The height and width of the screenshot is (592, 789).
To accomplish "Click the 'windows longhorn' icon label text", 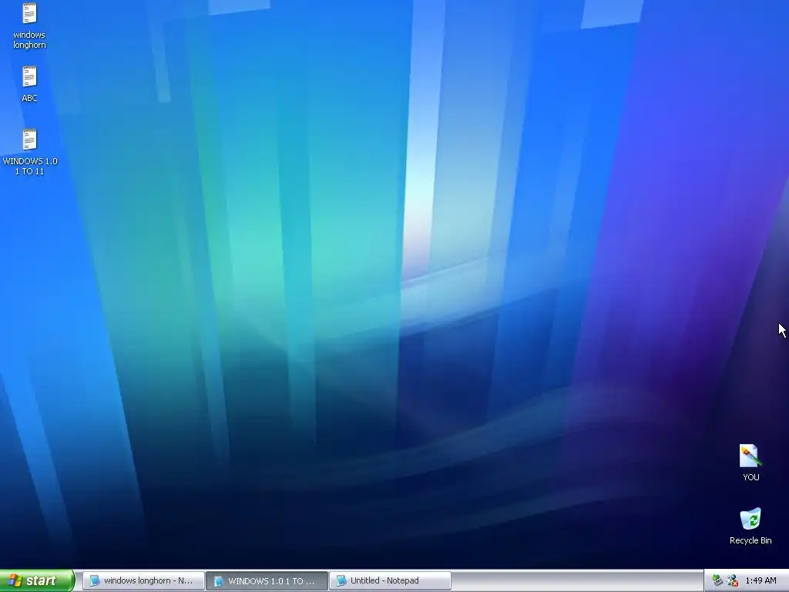I will point(29,40).
